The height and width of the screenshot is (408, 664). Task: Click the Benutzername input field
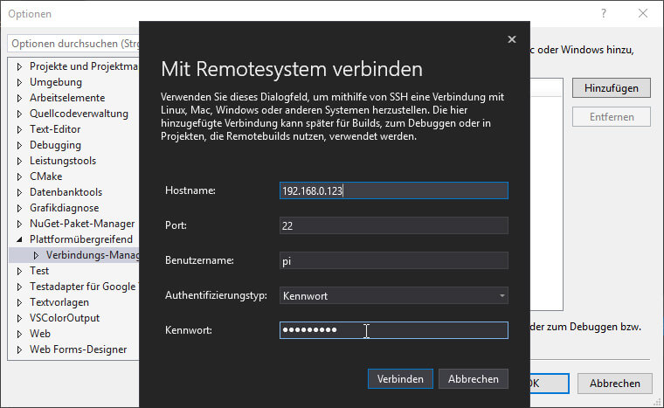coord(393,260)
